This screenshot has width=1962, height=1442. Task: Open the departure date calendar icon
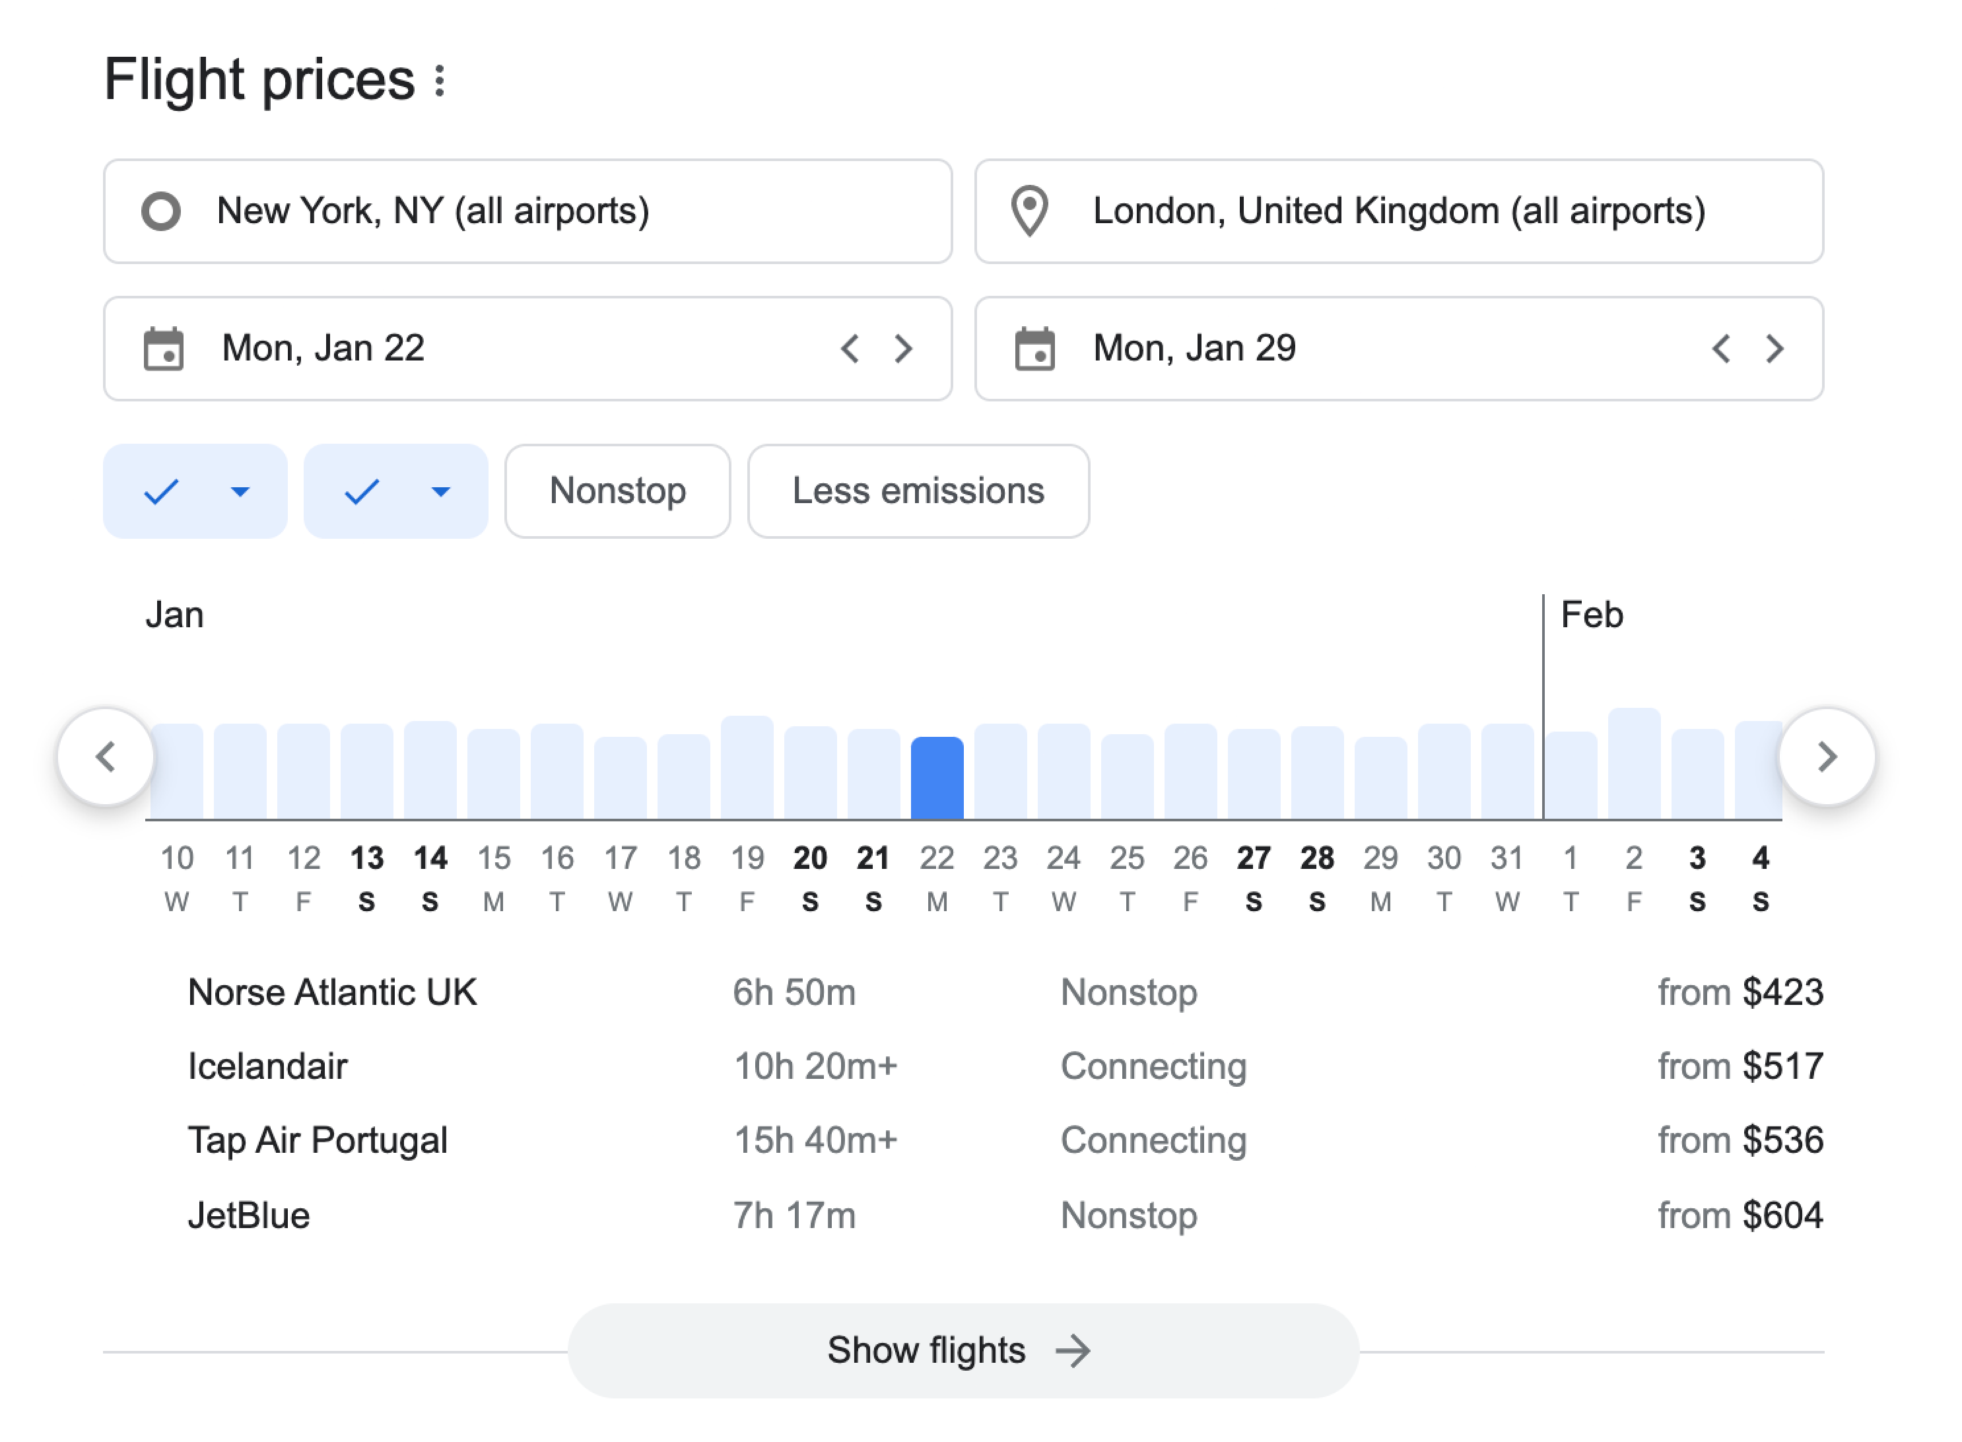(163, 349)
